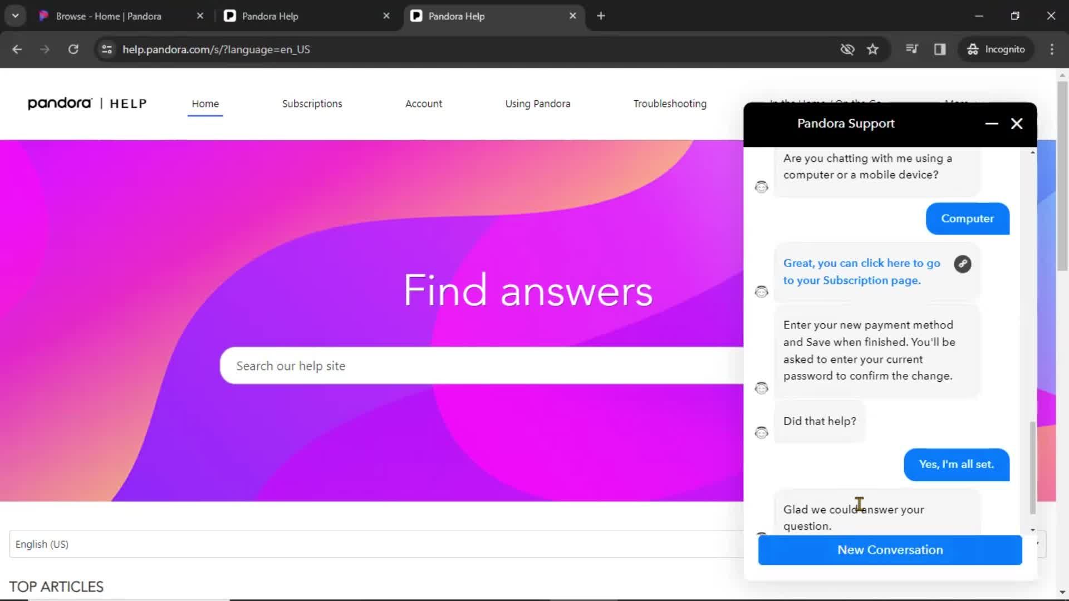This screenshot has height=601, width=1069.
Task: Close the Browse - Home | Pandora tab
Action: [200, 16]
